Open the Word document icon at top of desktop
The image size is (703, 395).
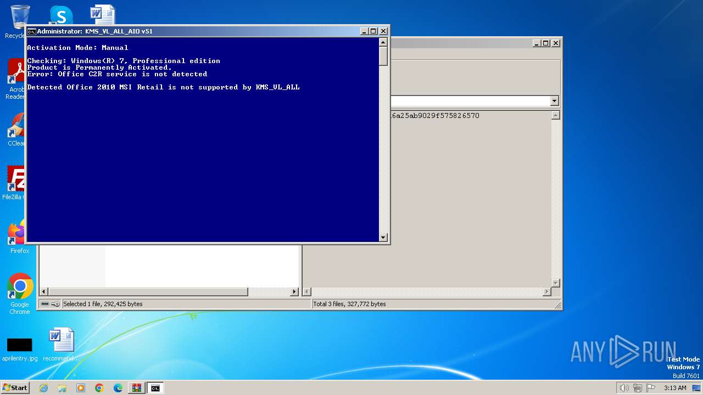click(103, 15)
